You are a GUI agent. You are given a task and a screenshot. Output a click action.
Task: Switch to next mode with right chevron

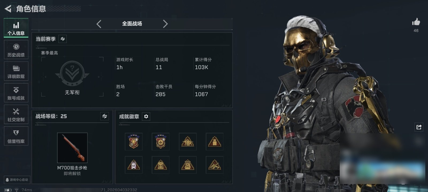[165, 24]
